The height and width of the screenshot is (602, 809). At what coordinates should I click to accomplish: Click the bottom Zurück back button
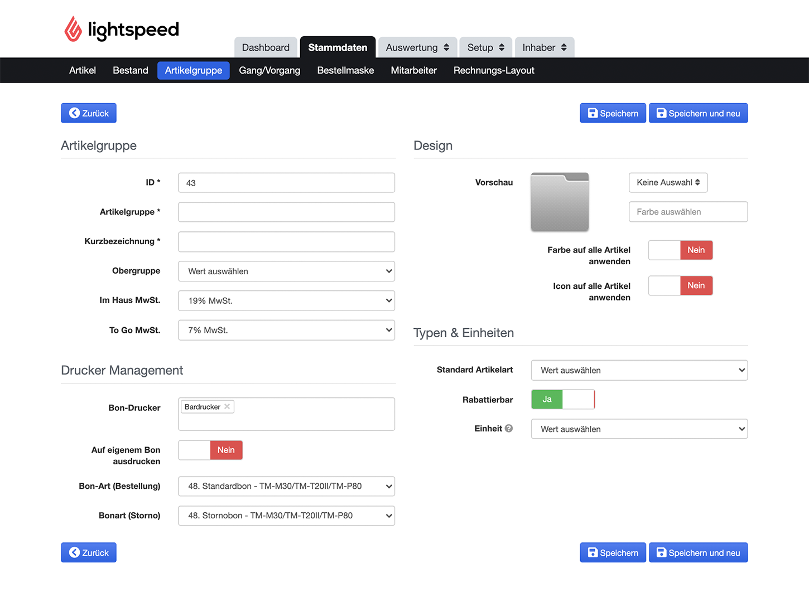point(89,553)
